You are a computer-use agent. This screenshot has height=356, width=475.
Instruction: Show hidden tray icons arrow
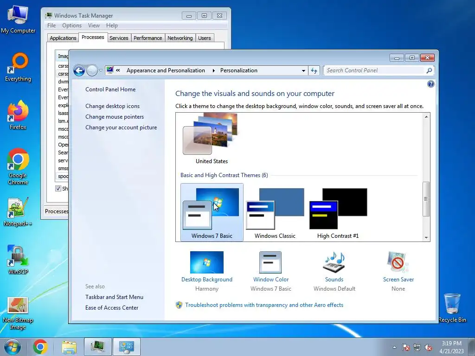click(x=394, y=348)
